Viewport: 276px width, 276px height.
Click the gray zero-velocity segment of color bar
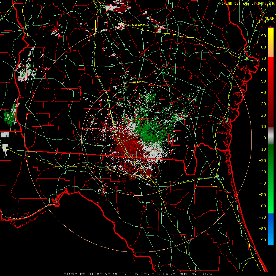[x=271, y=136]
